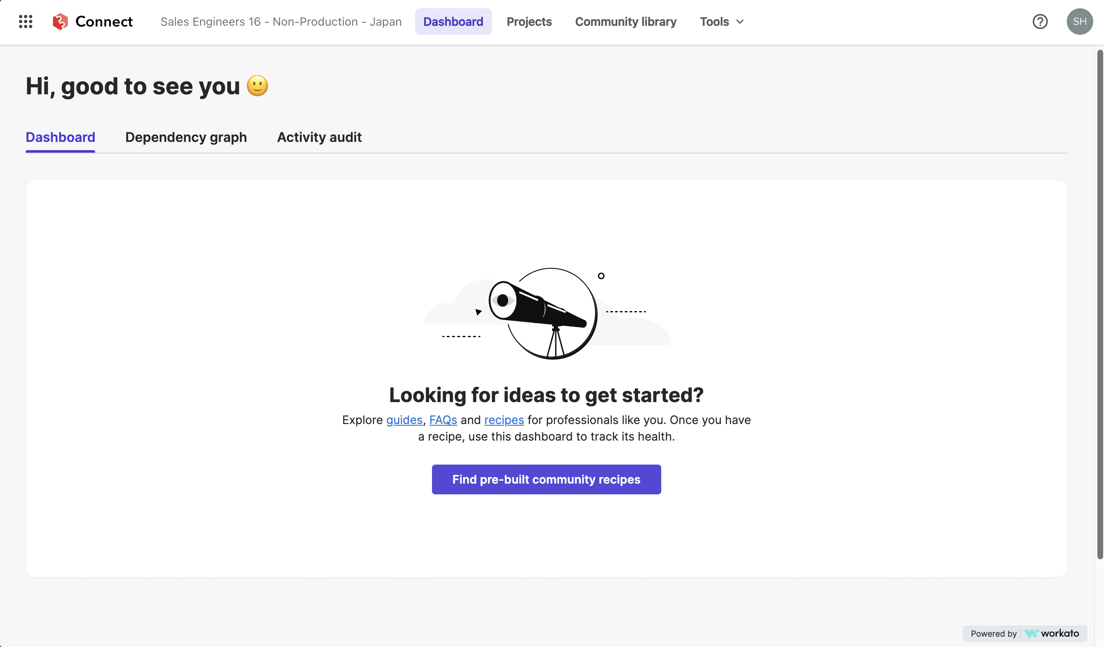Navigate to Projects section icon
1104x647 pixels.
click(529, 22)
